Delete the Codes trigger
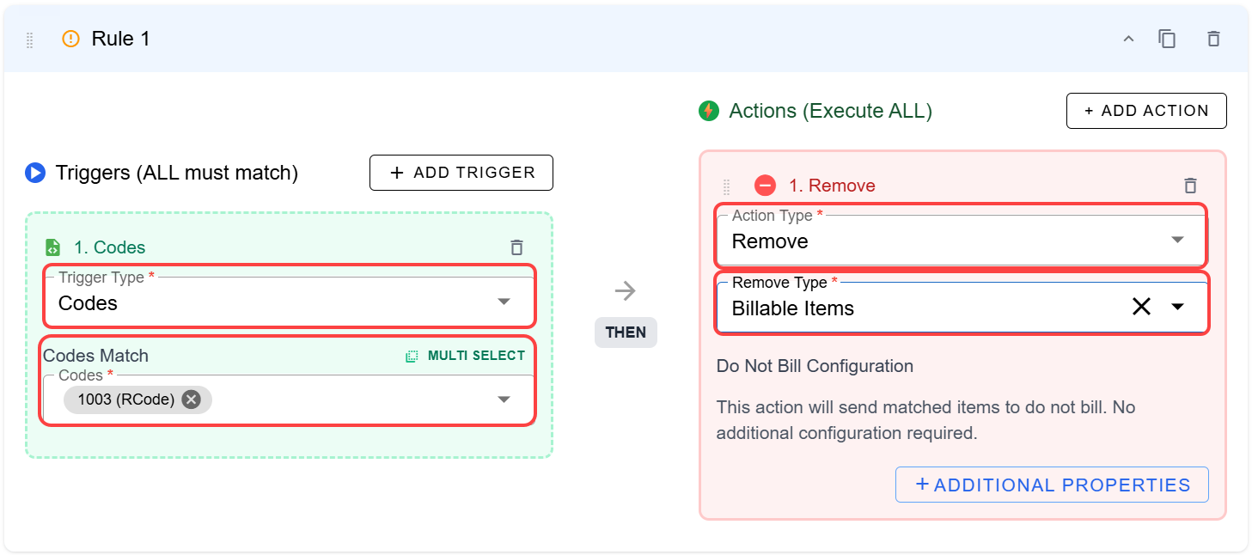 pyautogui.click(x=516, y=247)
